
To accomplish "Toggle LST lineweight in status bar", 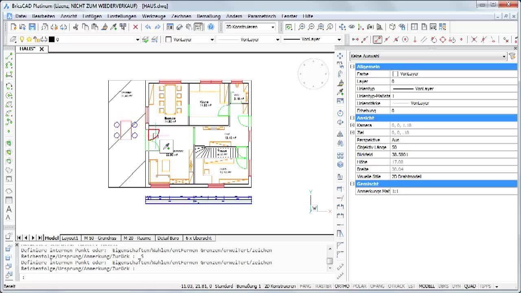I will point(412,286).
